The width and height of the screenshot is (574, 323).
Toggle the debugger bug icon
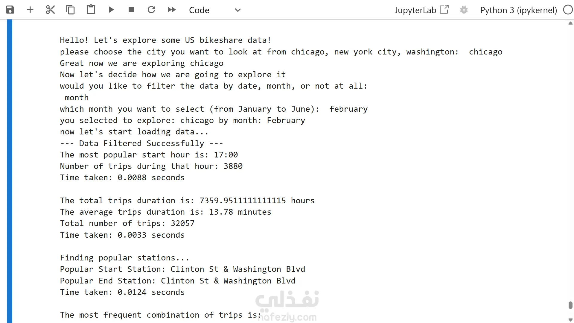(464, 10)
